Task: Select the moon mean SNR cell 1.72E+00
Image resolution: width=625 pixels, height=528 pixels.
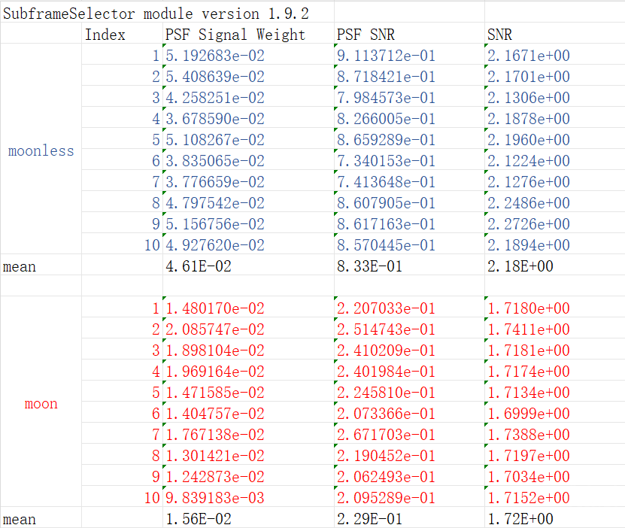Action: [520, 519]
